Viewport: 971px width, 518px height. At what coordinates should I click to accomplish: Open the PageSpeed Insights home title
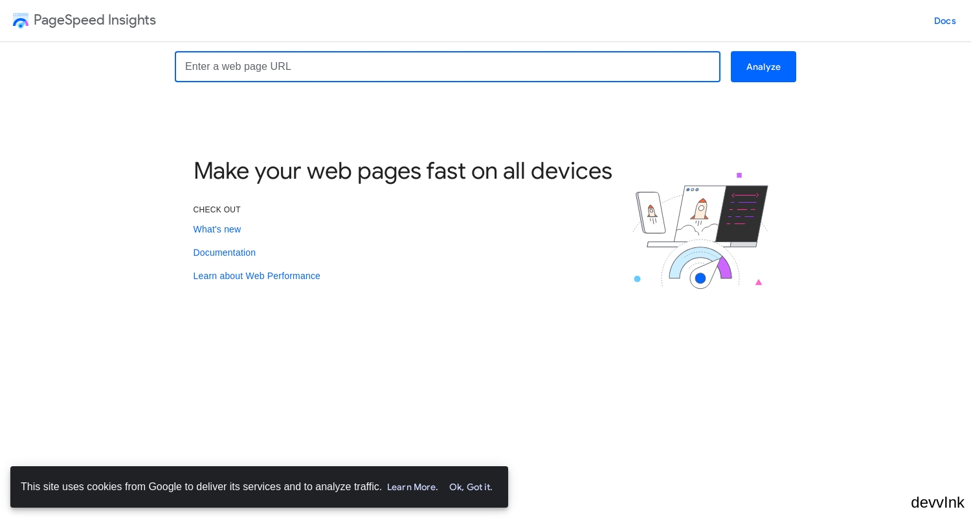(x=95, y=20)
